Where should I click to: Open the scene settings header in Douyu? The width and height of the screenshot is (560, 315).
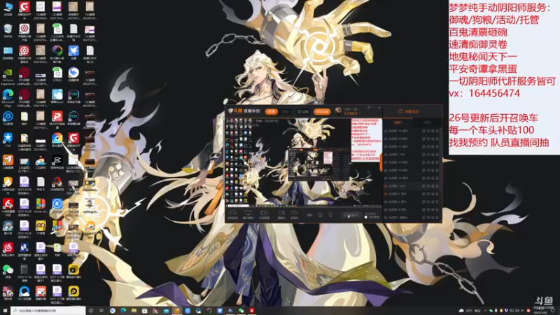[408, 111]
